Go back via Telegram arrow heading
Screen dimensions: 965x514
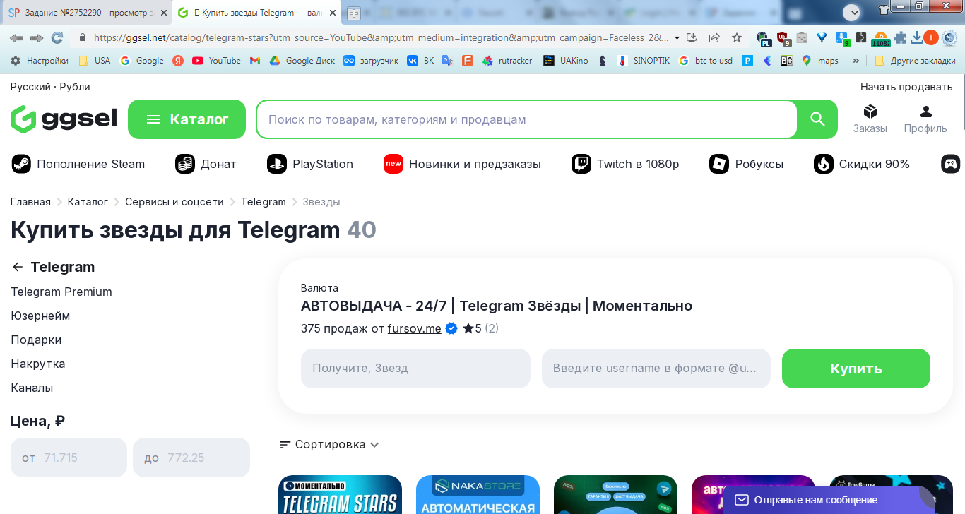[53, 267]
